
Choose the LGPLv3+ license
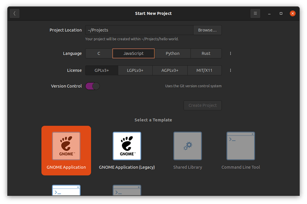(135, 70)
